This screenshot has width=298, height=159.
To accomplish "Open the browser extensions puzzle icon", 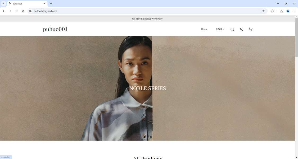I will (x=272, y=11).
